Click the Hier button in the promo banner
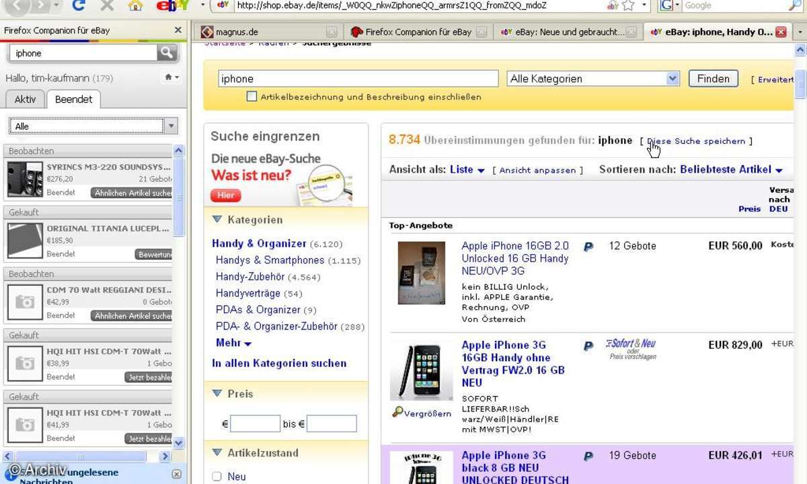 (225, 195)
